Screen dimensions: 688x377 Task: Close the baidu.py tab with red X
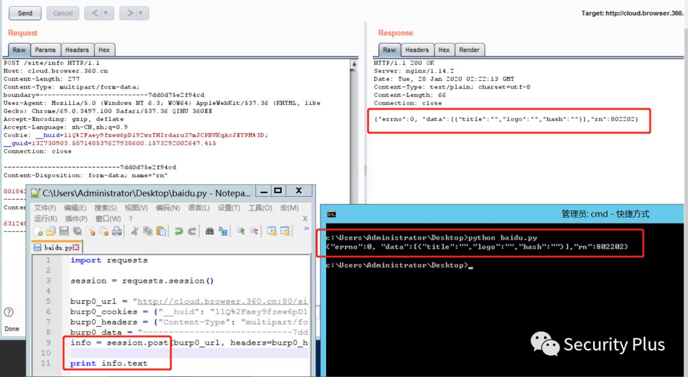pos(76,248)
